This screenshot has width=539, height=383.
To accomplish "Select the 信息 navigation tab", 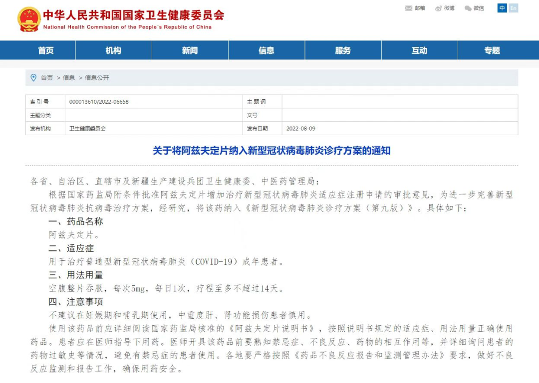I will [266, 50].
